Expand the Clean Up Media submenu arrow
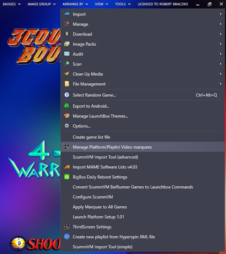This screenshot has height=254, width=226. [221, 74]
